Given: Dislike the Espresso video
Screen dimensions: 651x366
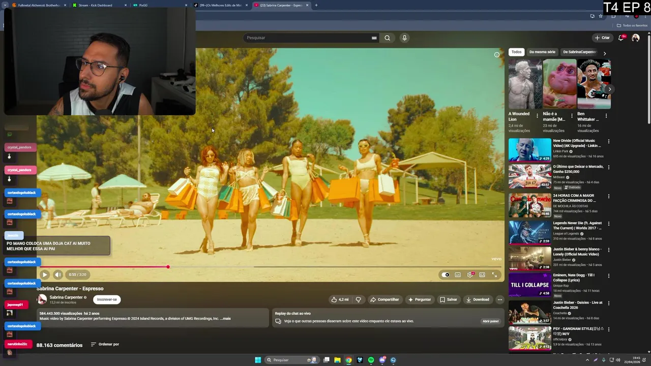Looking at the screenshot, I should point(358,299).
